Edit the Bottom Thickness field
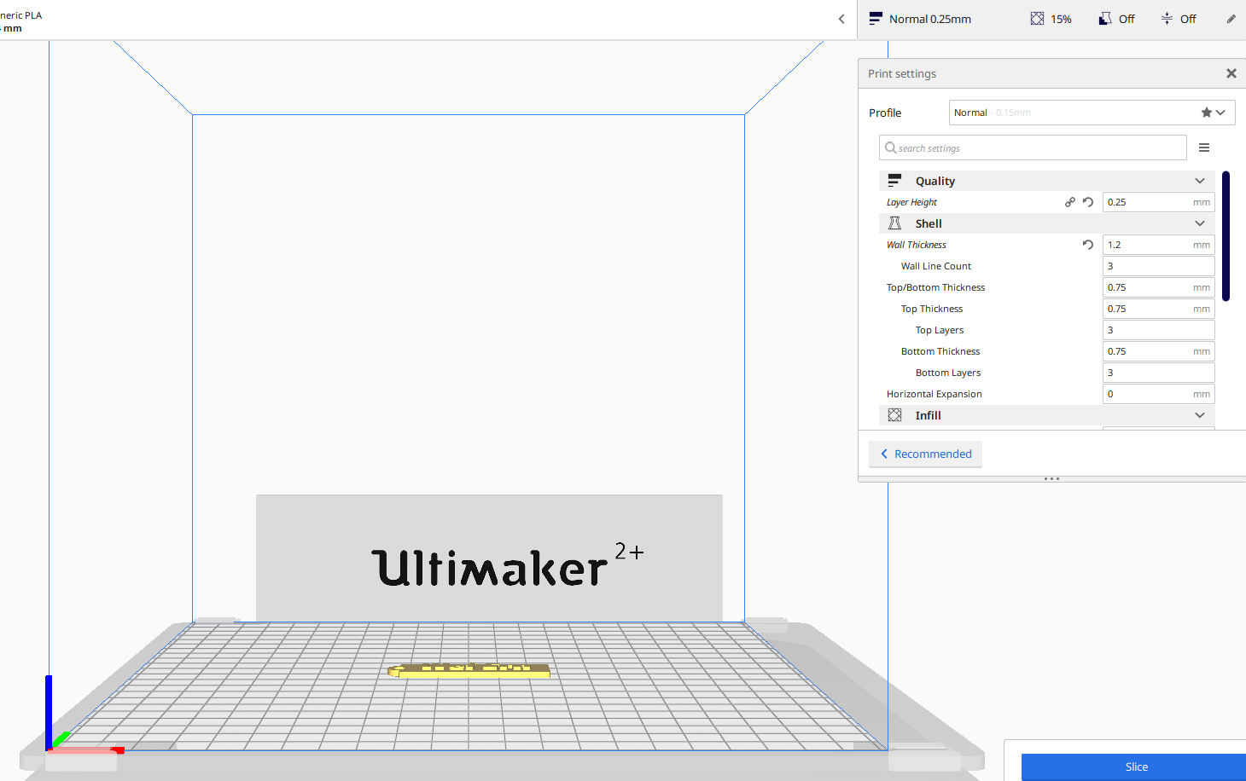This screenshot has height=781, width=1246. point(1158,351)
